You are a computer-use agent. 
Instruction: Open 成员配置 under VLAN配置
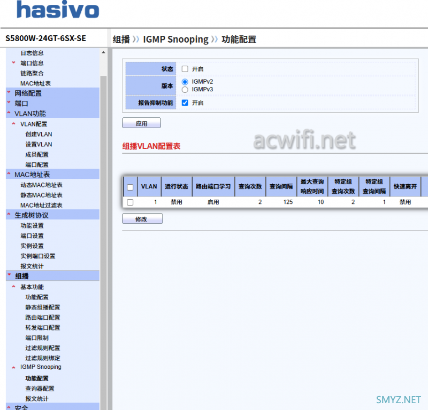click(x=37, y=154)
